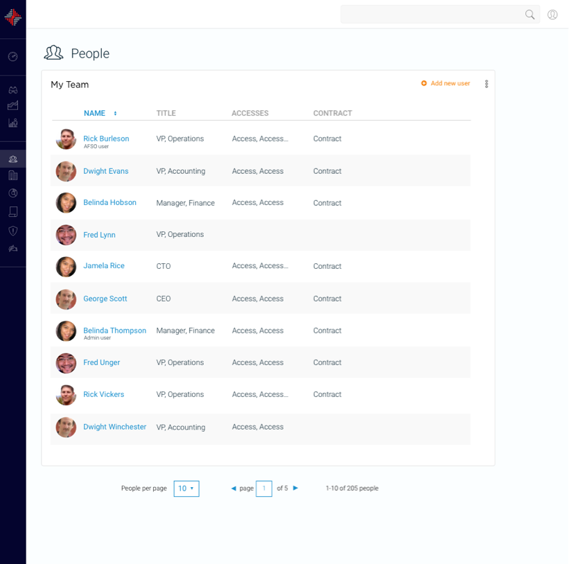Click the magnifier search icon
This screenshot has width=569, height=564.
pyautogui.click(x=529, y=15)
